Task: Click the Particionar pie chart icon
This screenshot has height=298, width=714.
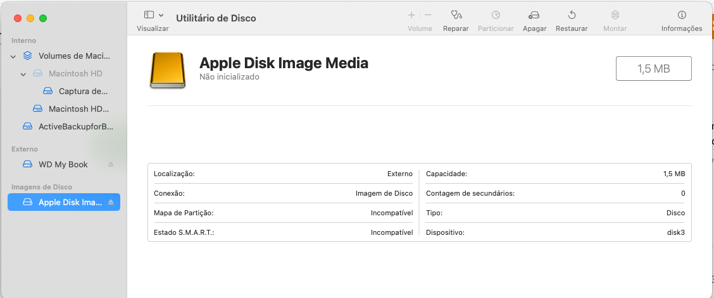Action: tap(496, 15)
